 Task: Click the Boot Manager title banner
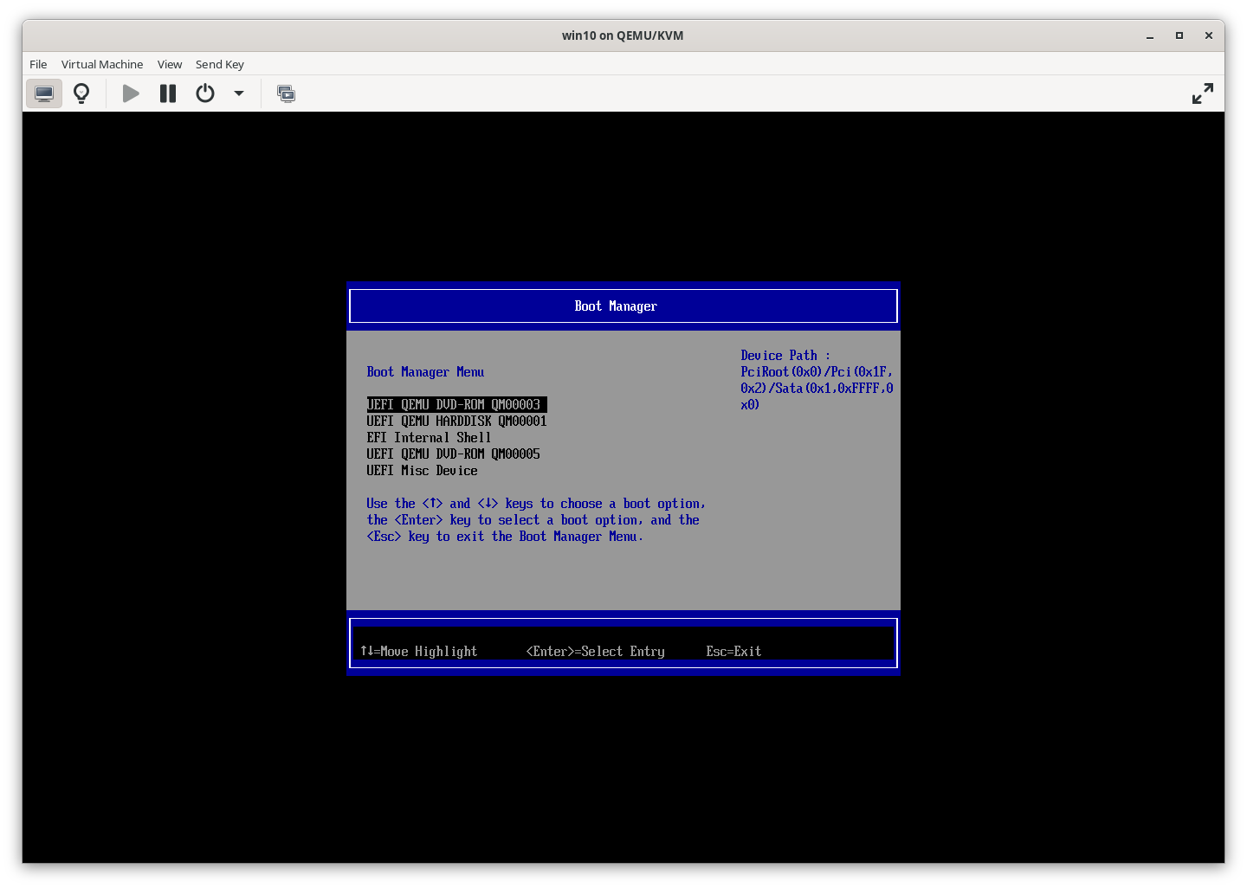623,306
